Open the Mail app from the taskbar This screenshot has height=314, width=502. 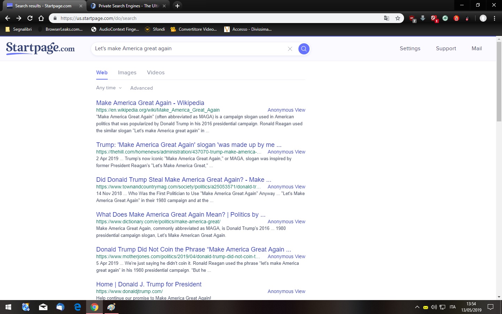point(43,307)
